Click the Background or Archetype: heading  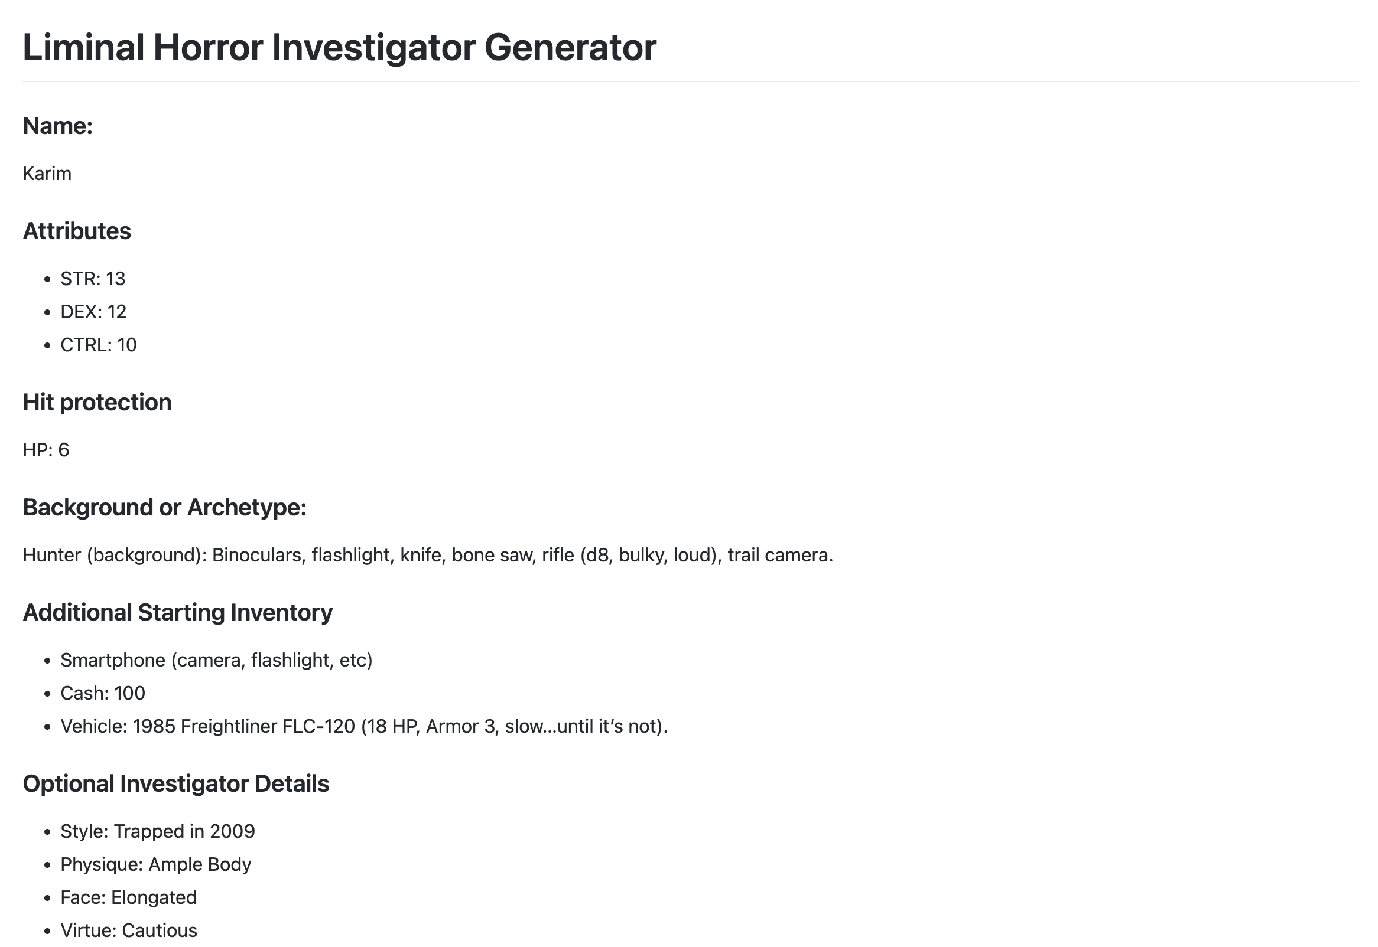coord(164,508)
